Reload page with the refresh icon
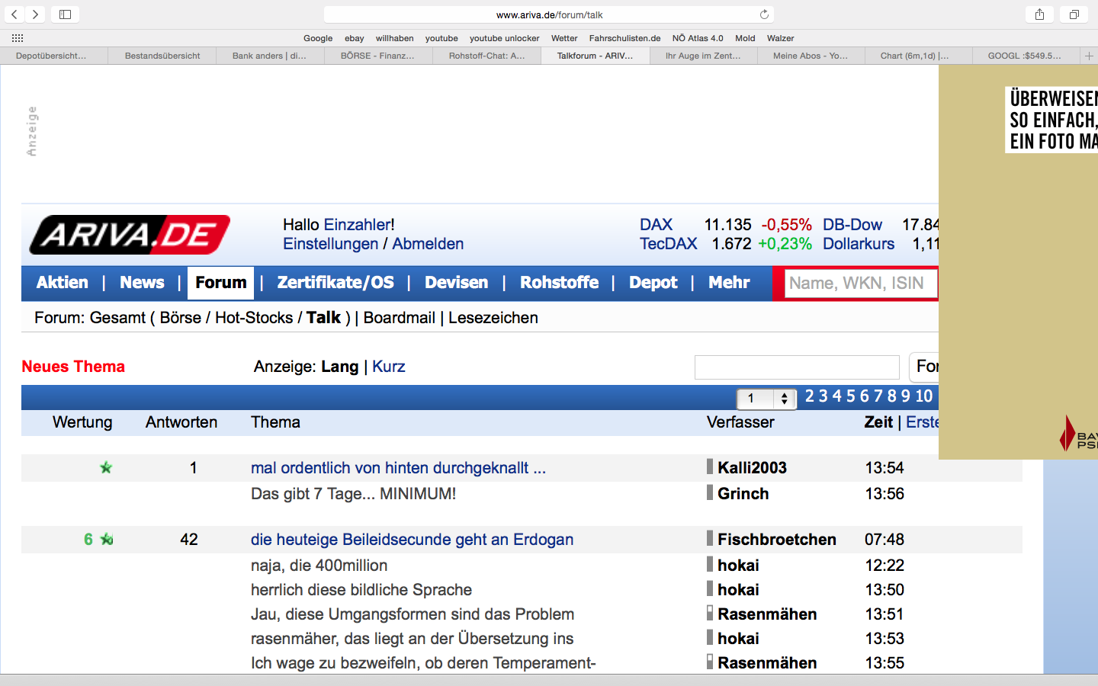Screen dimensions: 1098x686 coord(764,14)
